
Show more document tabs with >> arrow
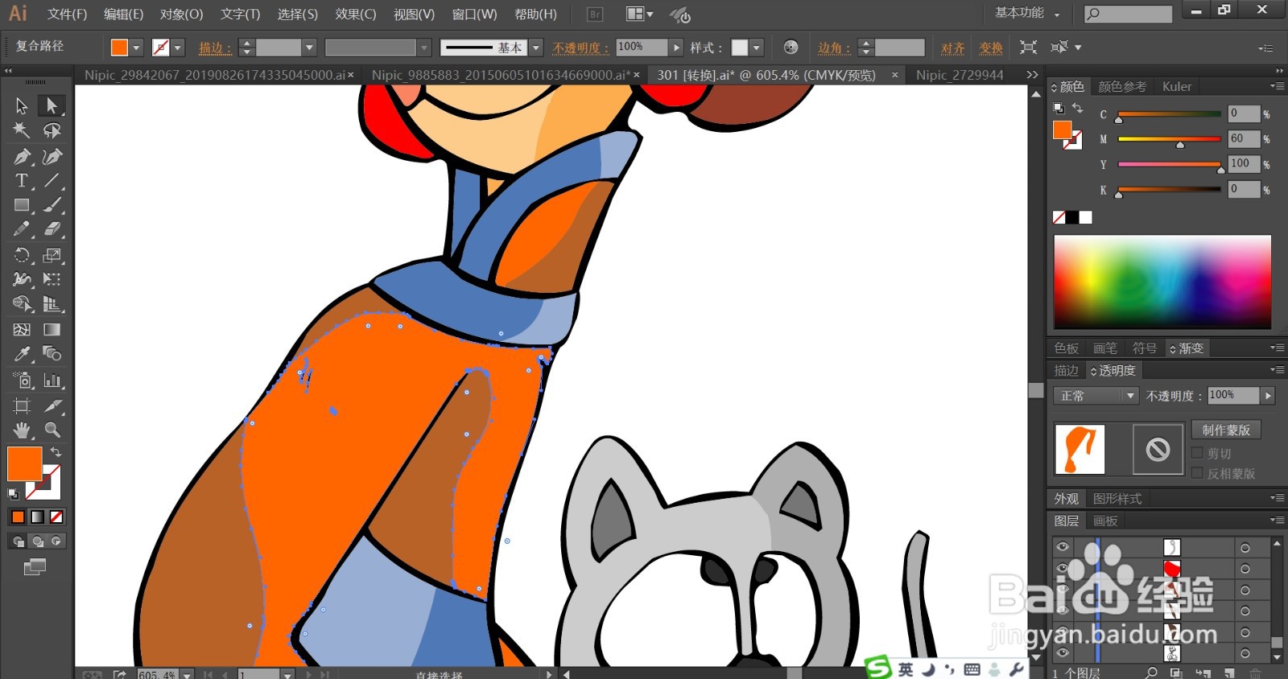(1032, 74)
